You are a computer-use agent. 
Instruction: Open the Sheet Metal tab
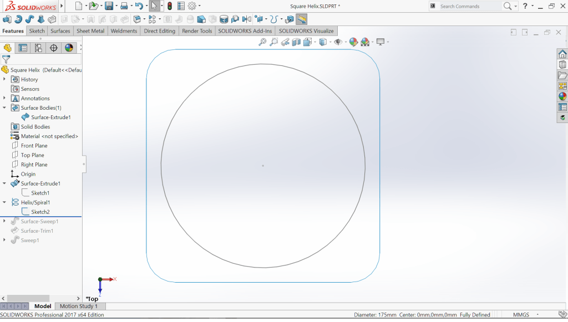click(x=90, y=31)
